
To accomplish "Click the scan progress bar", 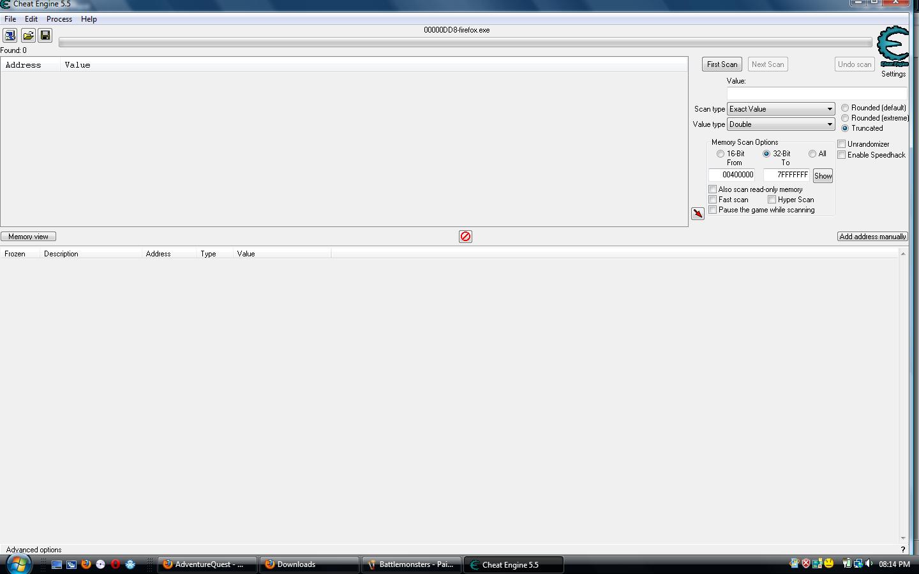I will 465,42.
